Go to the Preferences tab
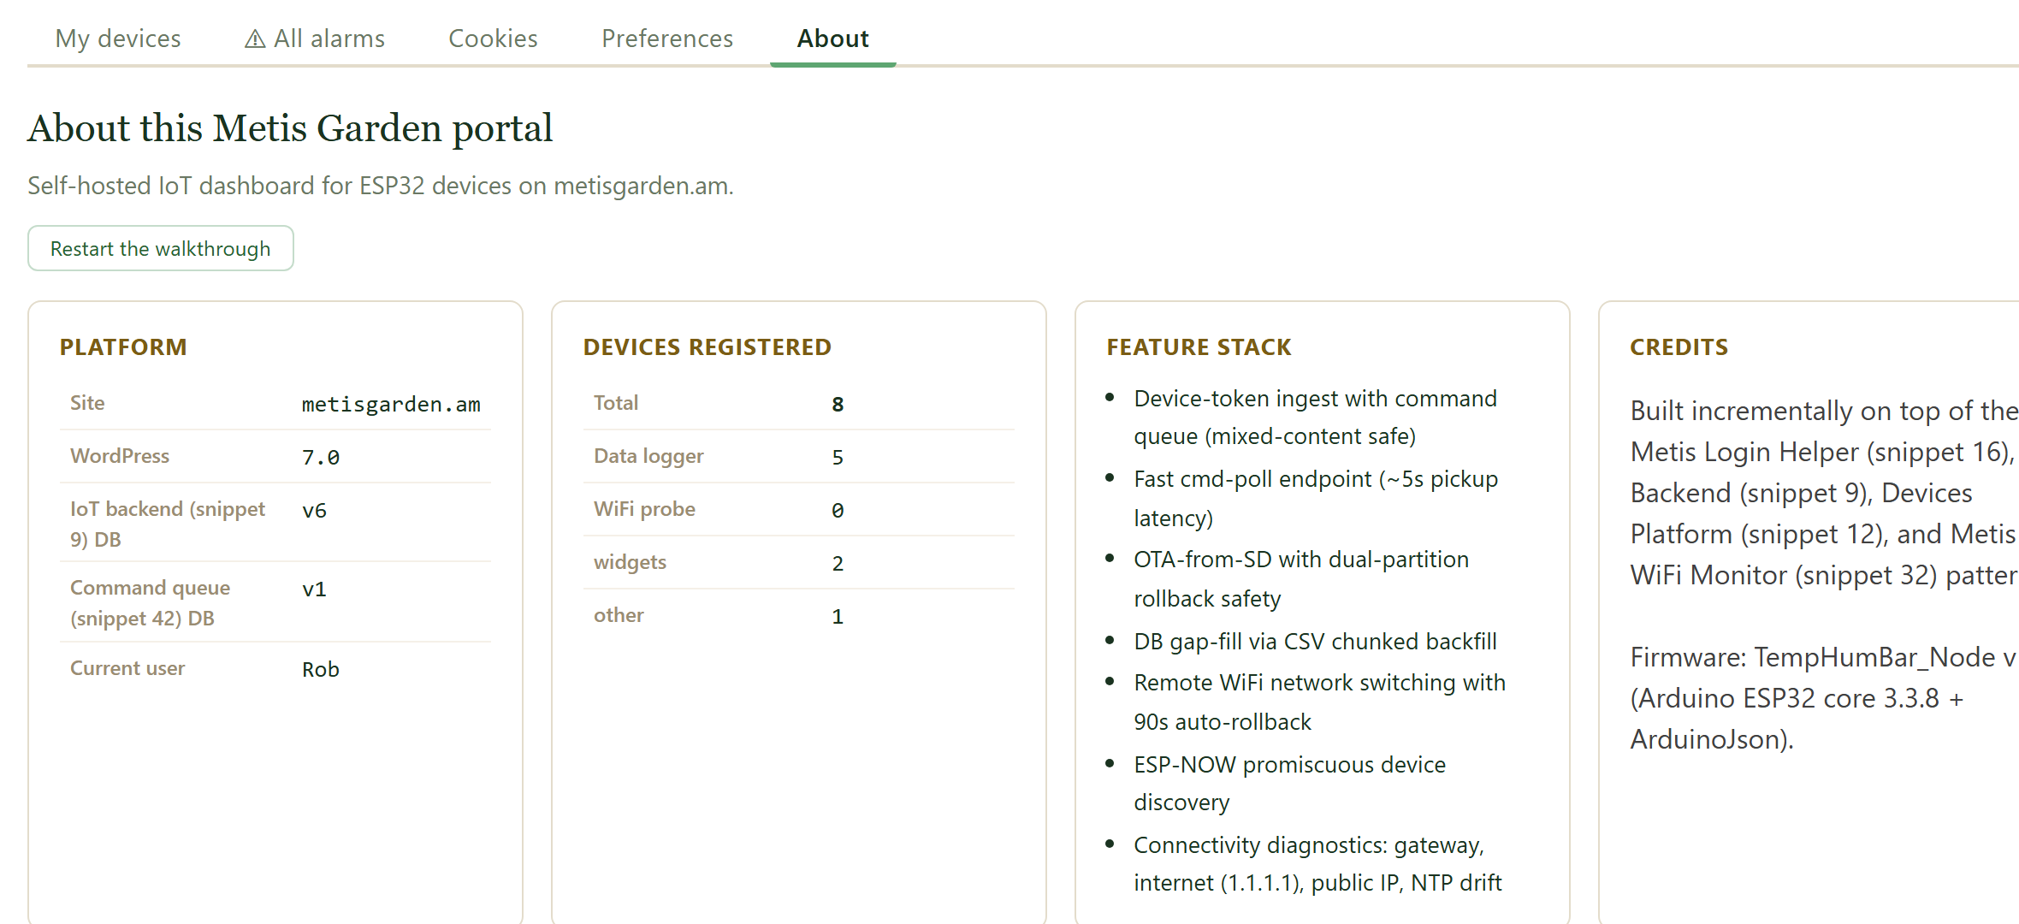Image resolution: width=2019 pixels, height=924 pixels. pos(667,38)
